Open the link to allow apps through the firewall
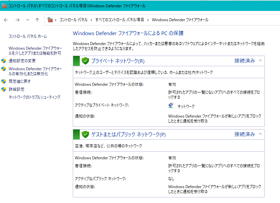The width and height of the screenshot is (280, 203). pyautogui.click(x=35, y=51)
